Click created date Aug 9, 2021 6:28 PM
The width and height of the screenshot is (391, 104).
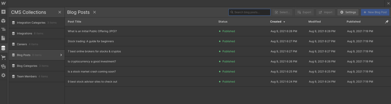284,31
